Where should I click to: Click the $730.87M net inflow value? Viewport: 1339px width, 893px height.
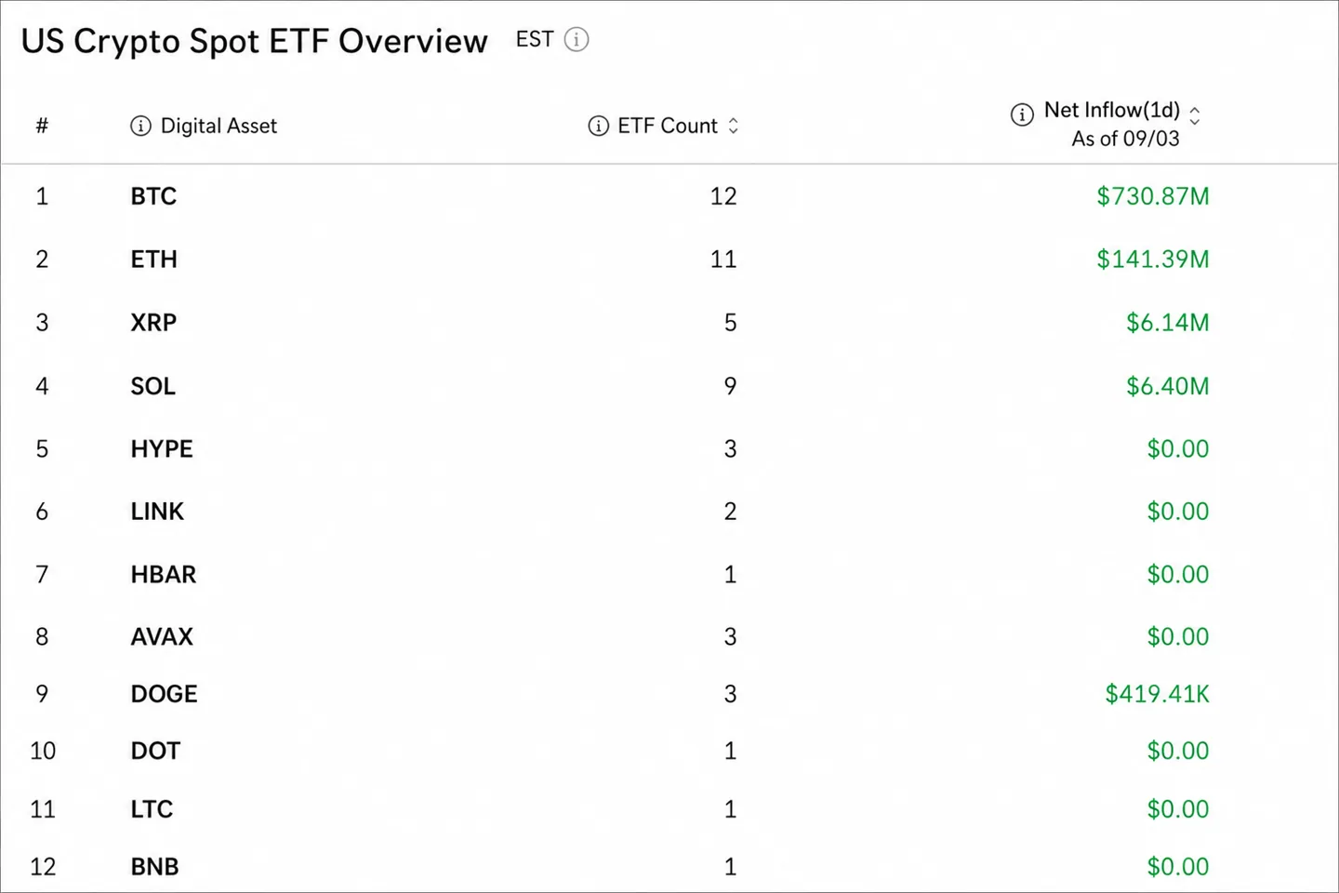point(1153,196)
